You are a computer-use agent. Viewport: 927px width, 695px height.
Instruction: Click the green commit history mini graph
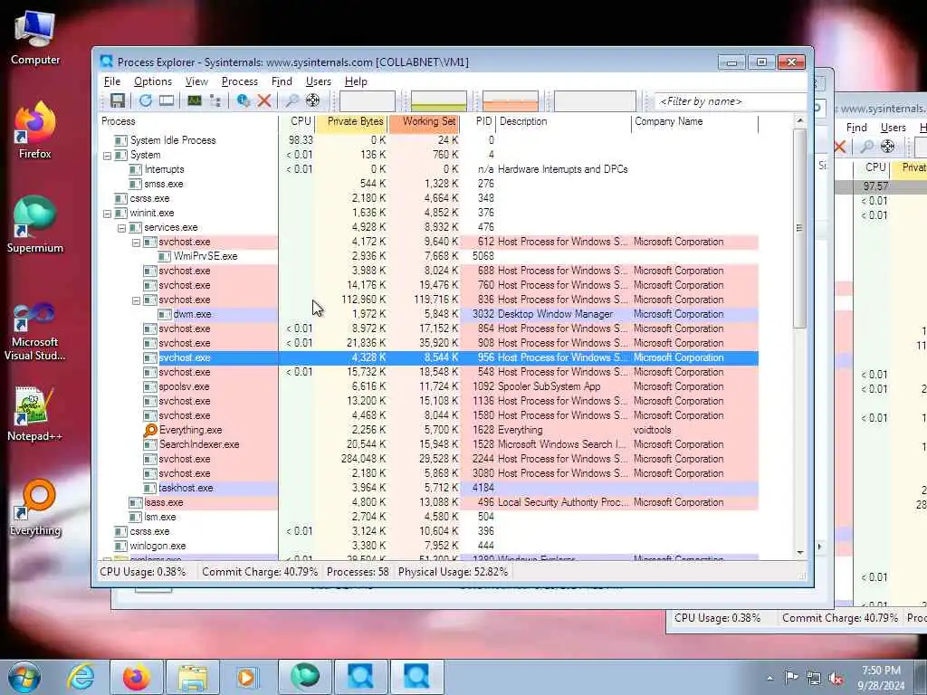[x=439, y=101]
